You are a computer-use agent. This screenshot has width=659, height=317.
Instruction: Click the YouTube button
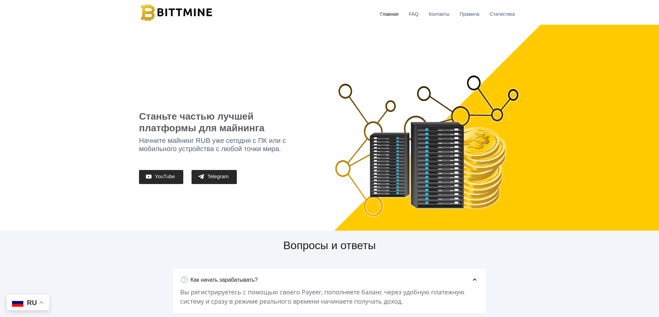pyautogui.click(x=161, y=176)
